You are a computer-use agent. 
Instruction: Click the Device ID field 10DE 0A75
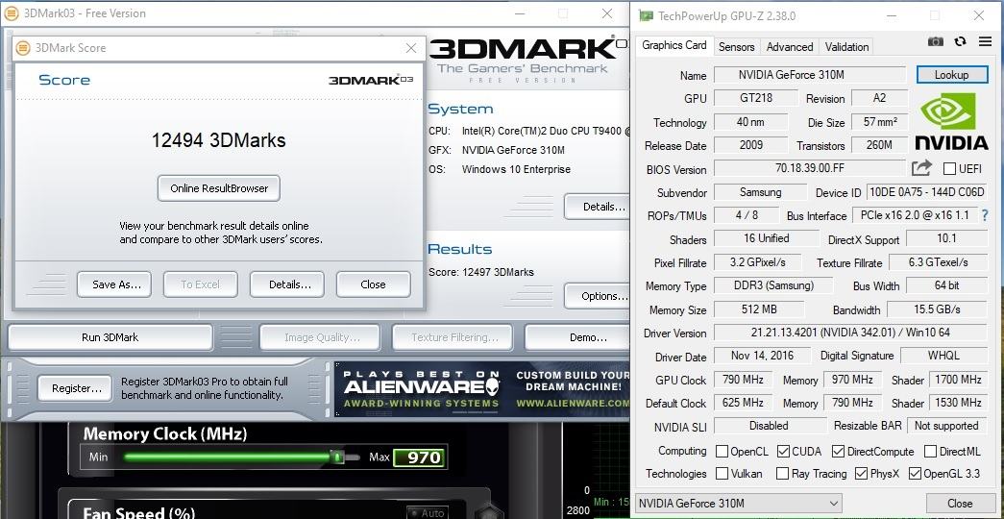[x=926, y=192]
